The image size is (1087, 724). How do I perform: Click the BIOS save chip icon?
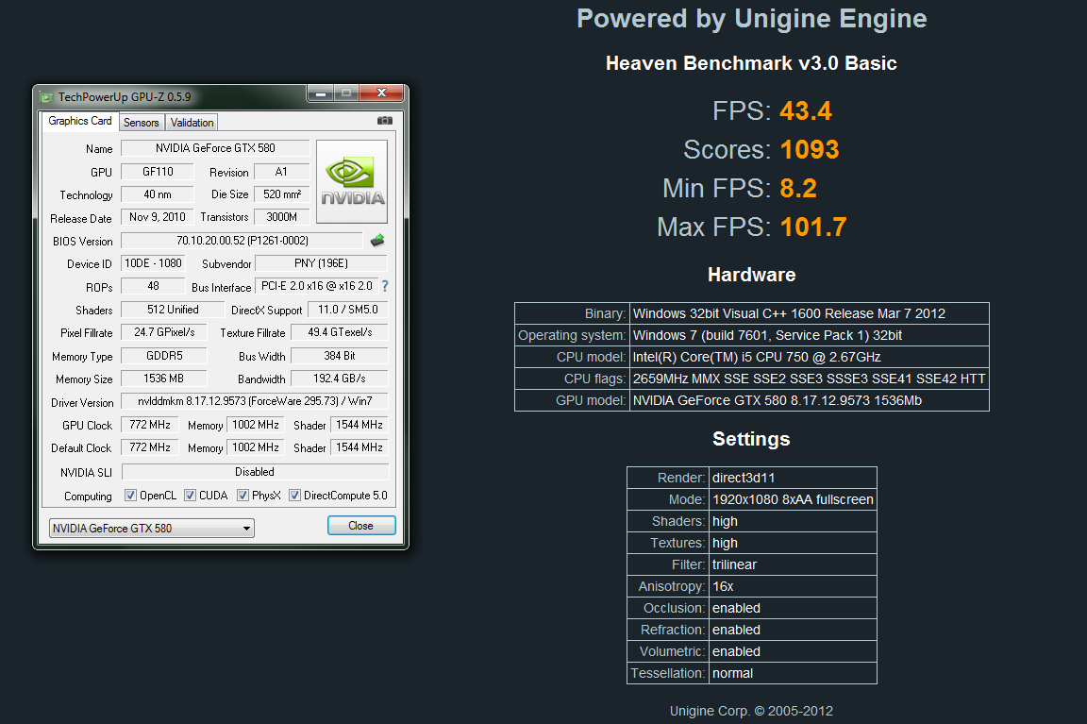point(377,241)
